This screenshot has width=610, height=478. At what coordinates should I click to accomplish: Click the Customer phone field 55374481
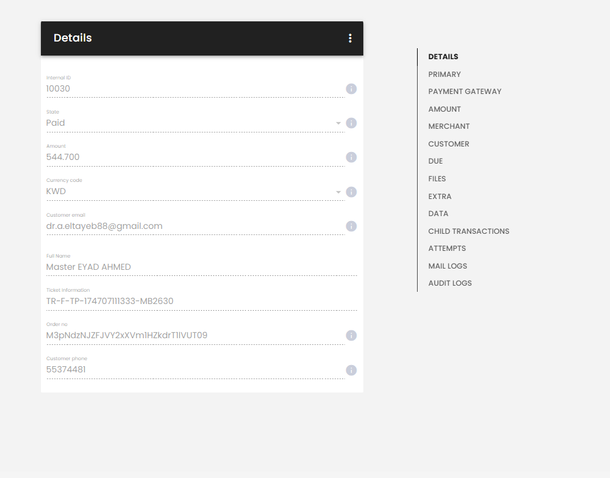click(195, 369)
